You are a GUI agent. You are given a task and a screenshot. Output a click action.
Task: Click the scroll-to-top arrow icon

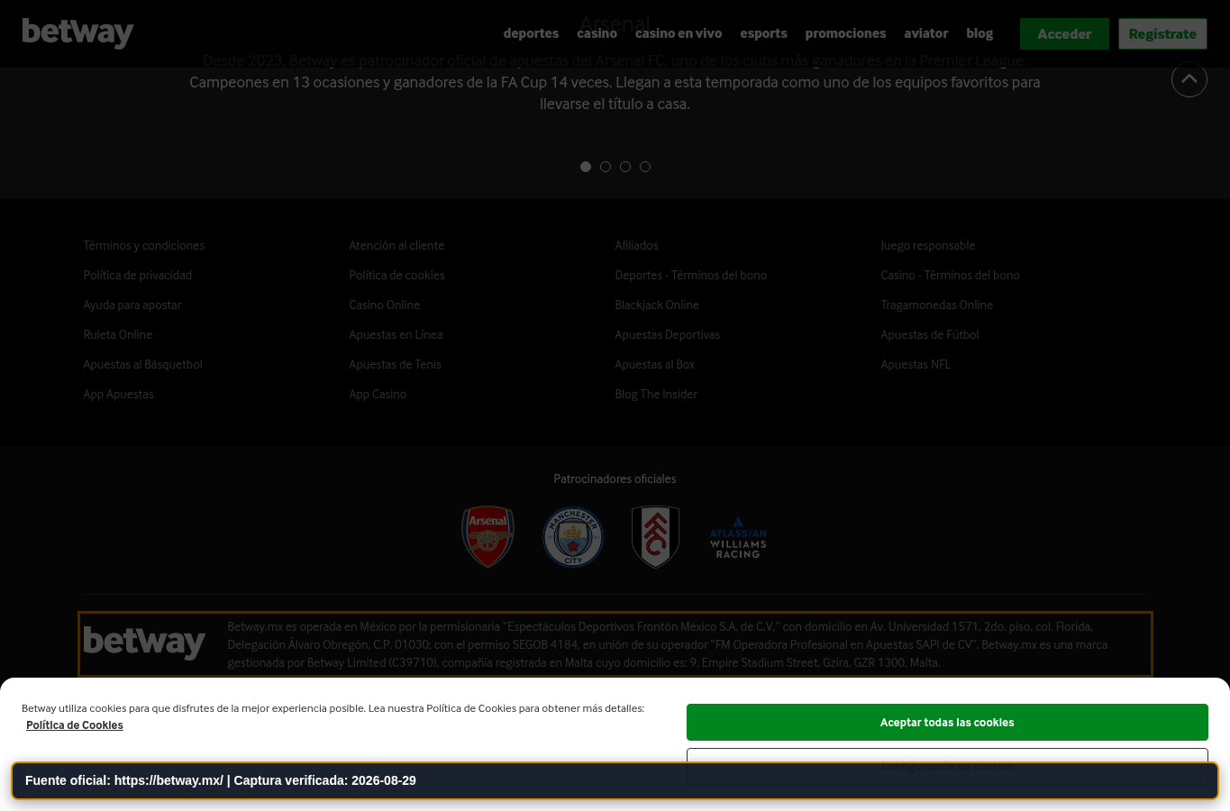(x=1189, y=79)
